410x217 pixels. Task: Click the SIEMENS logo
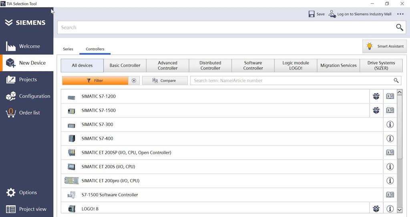(25, 23)
